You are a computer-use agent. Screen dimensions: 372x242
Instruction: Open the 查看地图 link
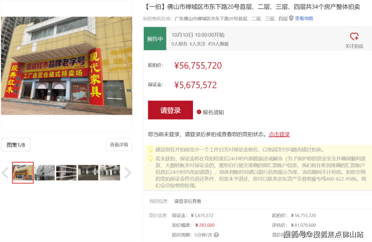304,19
